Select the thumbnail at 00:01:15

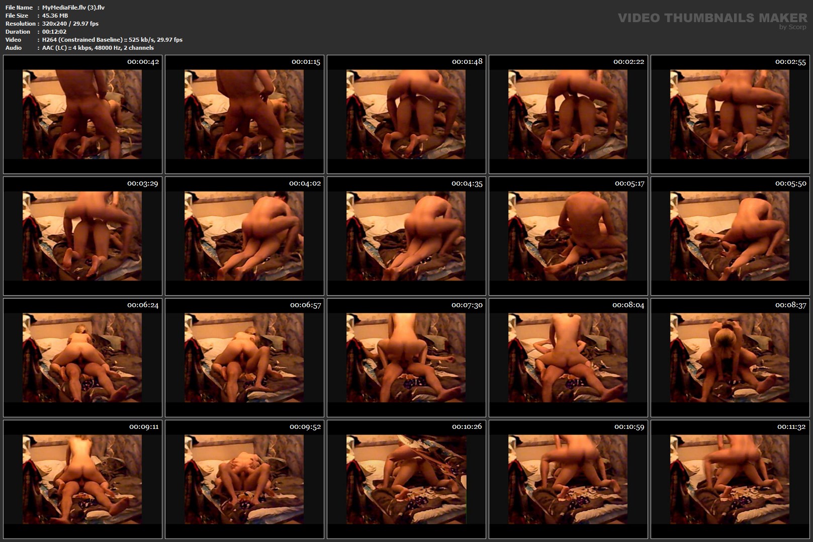(244, 115)
